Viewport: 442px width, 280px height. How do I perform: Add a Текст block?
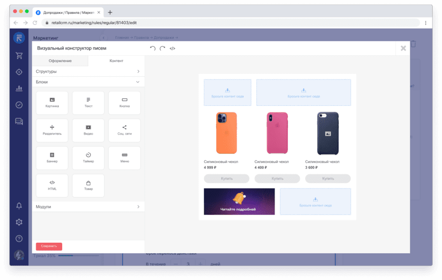click(x=88, y=102)
